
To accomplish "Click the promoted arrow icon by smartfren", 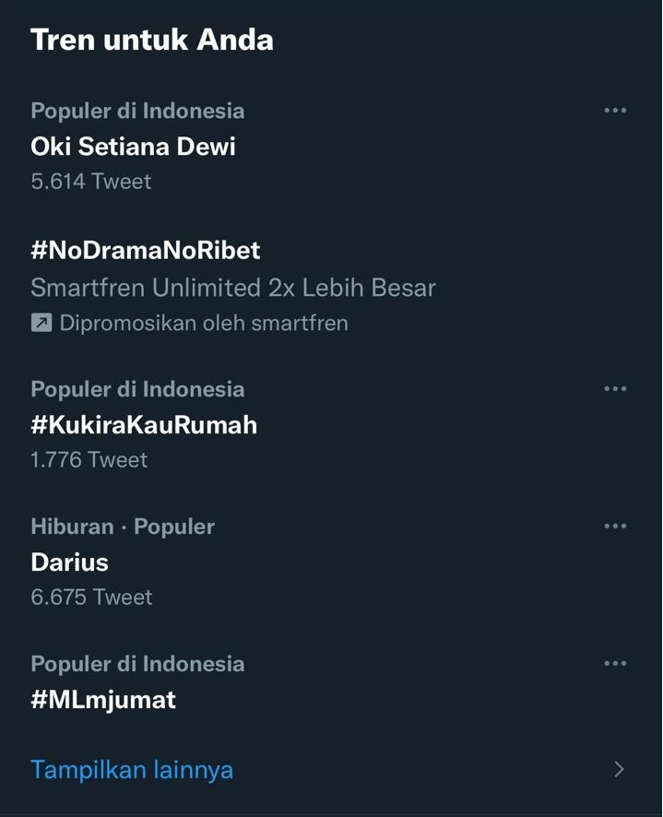I will tap(41, 323).
